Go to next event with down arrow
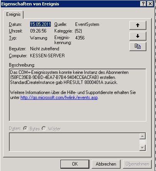This screenshot has height=171, width=156. click(x=138, y=36)
